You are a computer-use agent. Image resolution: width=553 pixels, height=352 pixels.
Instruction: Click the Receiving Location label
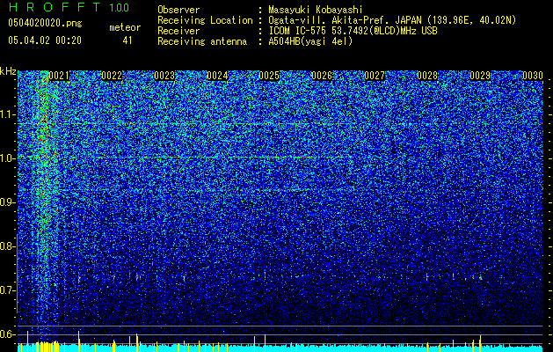(x=205, y=20)
